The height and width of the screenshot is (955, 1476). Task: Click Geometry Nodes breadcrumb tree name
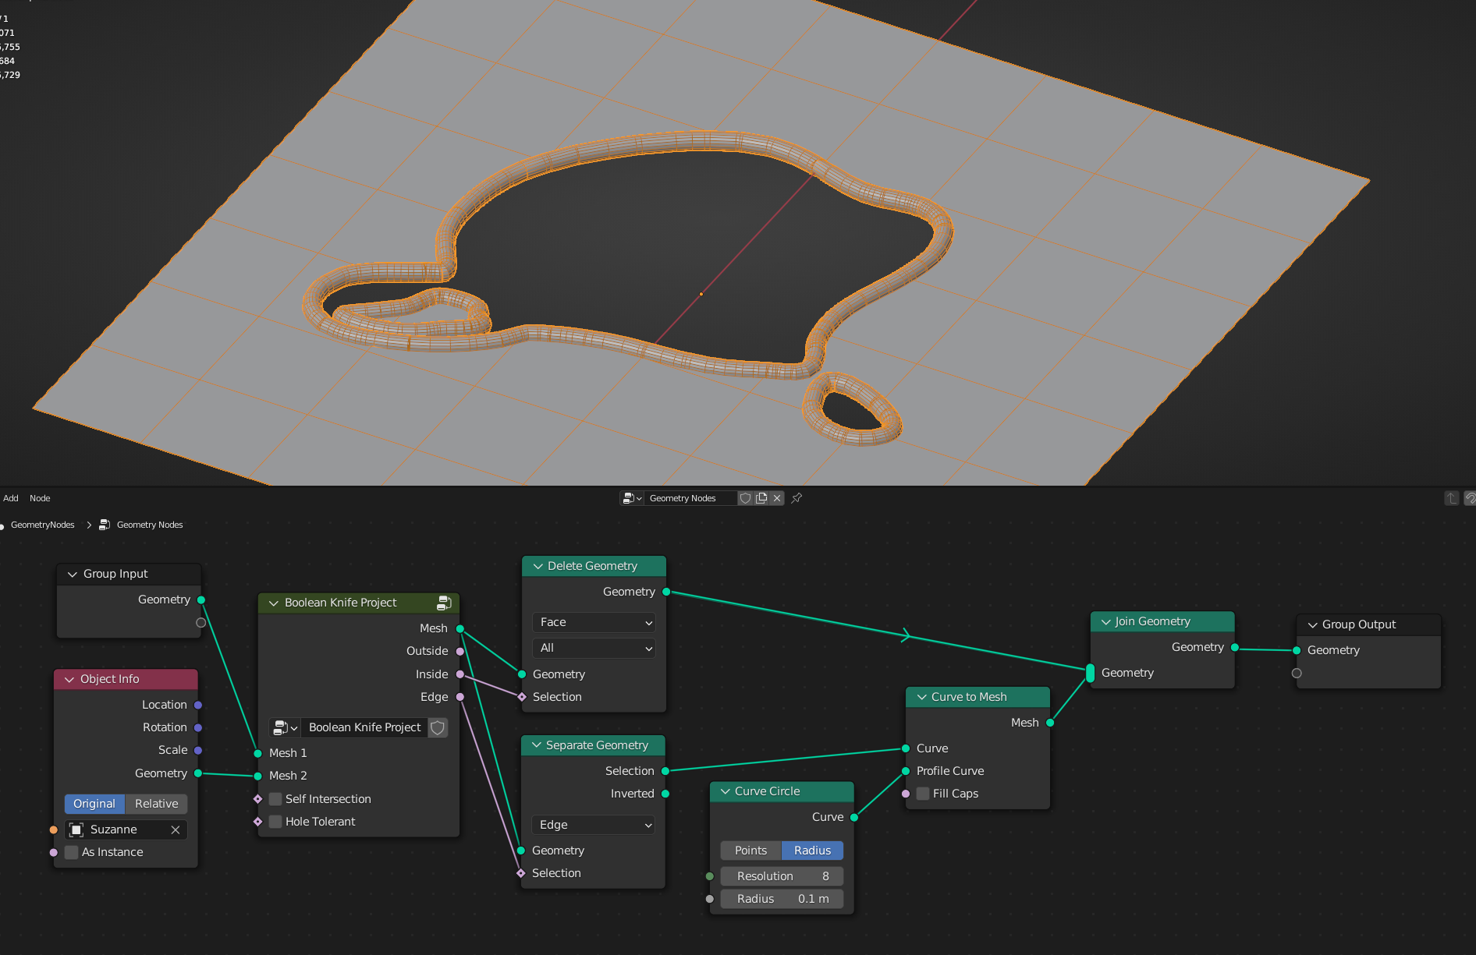pyautogui.click(x=150, y=525)
